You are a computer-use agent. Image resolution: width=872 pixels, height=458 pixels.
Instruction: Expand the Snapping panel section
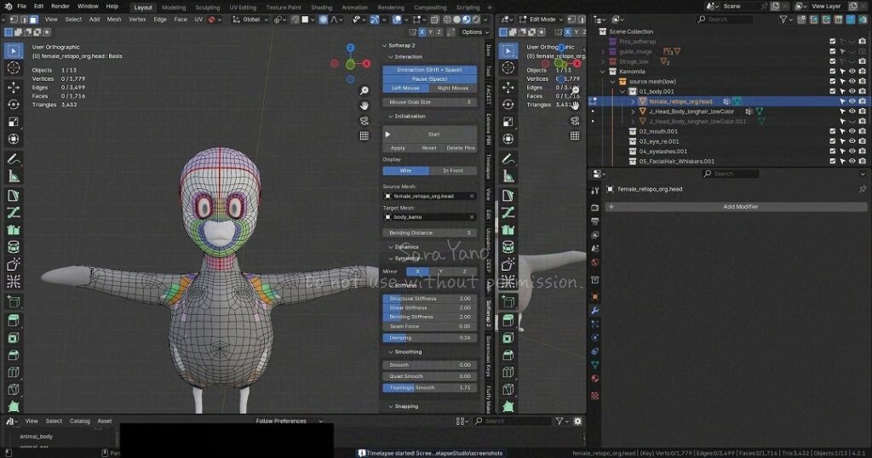coord(406,406)
